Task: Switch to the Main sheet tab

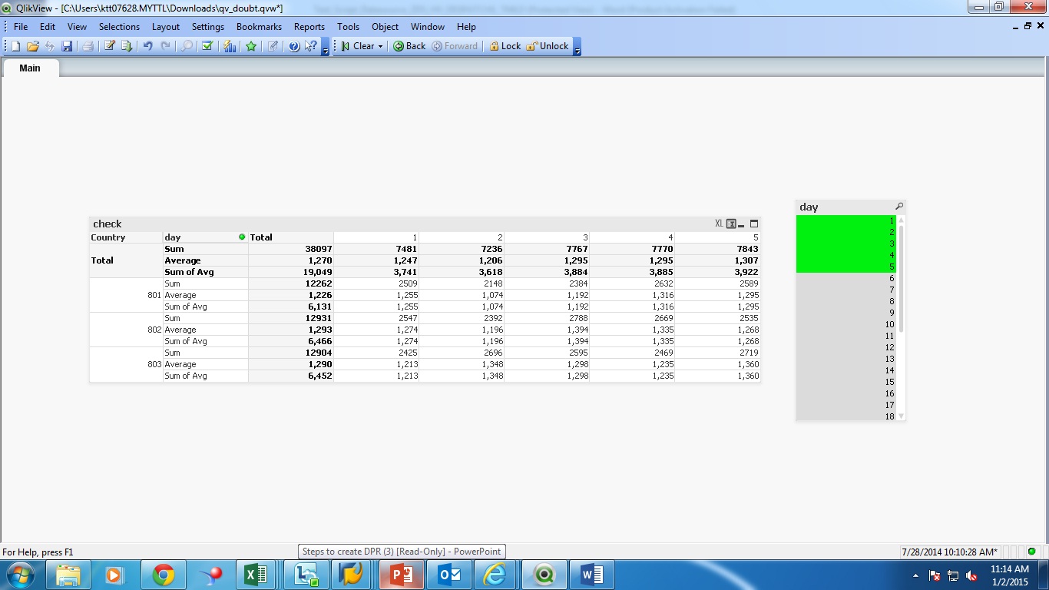Action: (x=30, y=68)
